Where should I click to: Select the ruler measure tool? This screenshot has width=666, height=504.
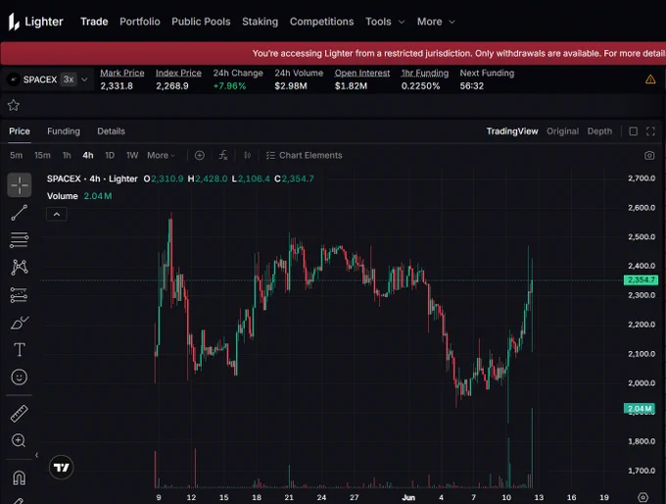pos(20,414)
